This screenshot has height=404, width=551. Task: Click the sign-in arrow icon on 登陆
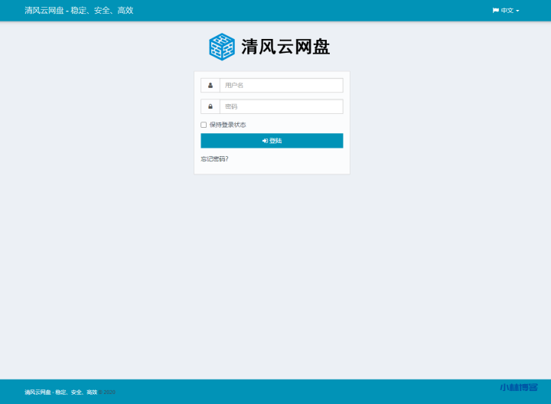pyautogui.click(x=265, y=141)
